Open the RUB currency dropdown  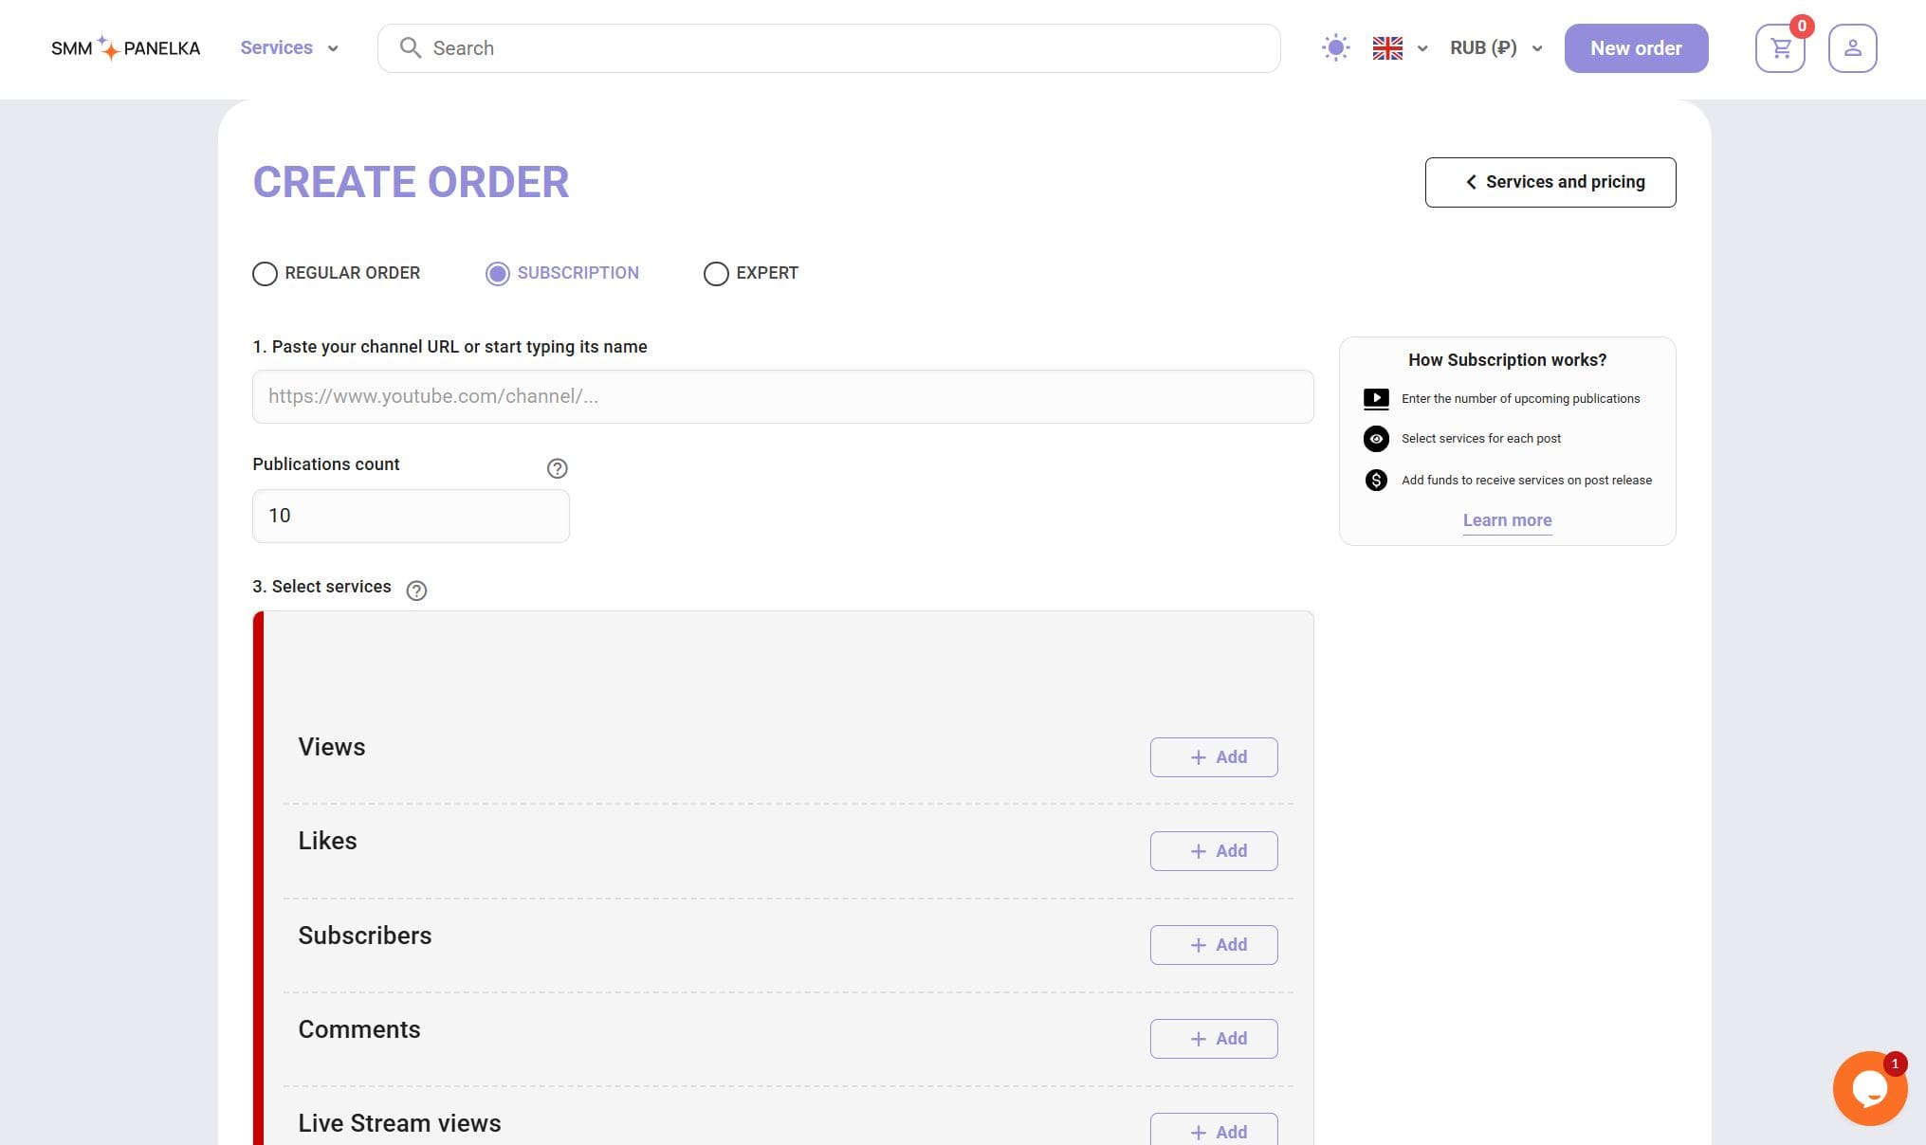pos(1495,48)
